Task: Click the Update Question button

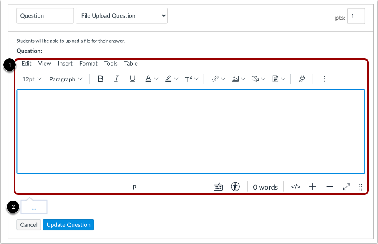Action: point(68,224)
